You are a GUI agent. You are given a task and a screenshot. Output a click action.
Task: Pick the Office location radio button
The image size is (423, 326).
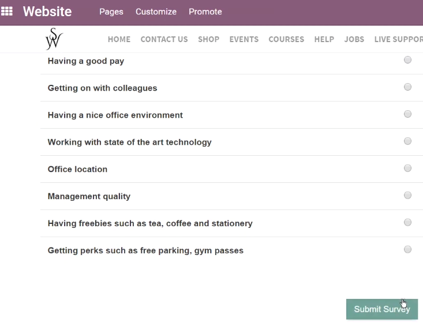click(x=407, y=168)
